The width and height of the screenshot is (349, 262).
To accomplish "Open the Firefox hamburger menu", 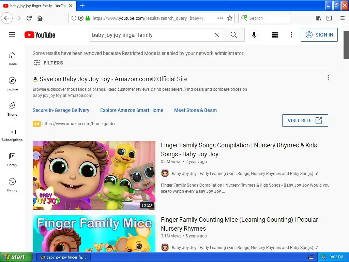I will (x=343, y=18).
